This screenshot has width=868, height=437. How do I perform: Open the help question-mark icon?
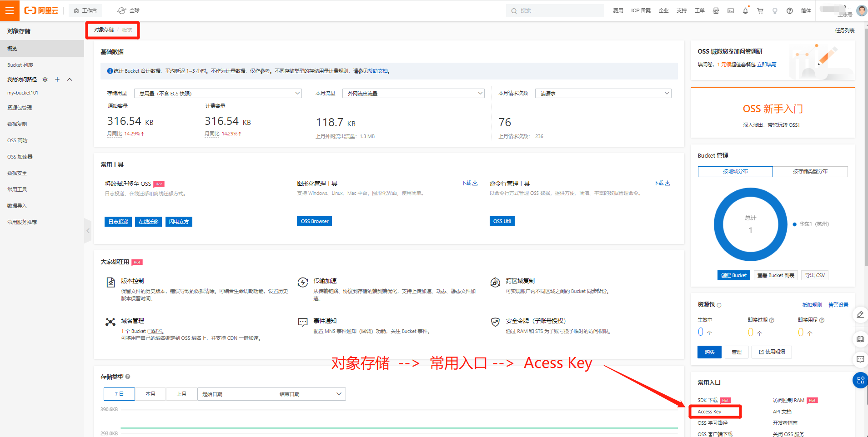pos(790,11)
